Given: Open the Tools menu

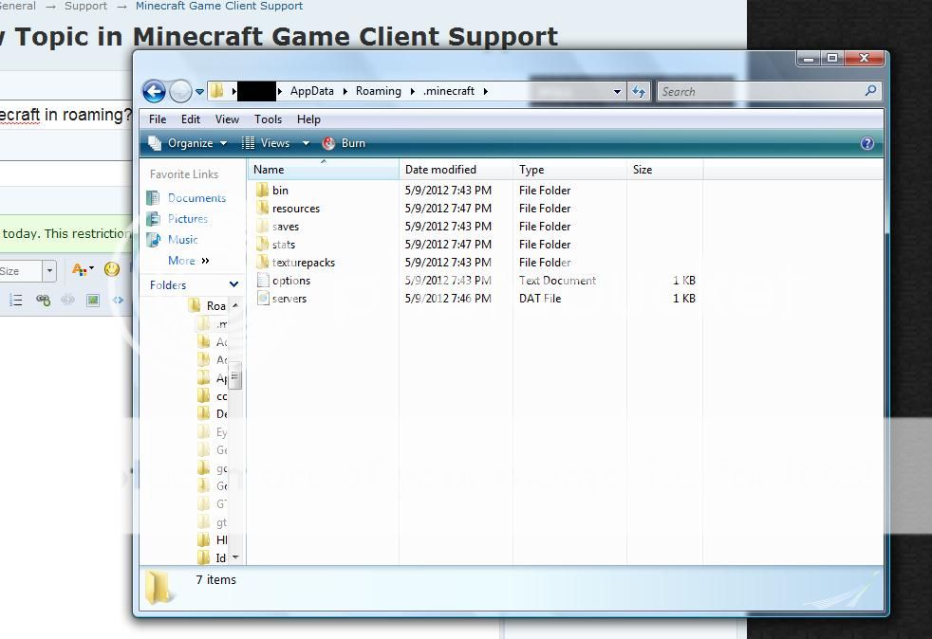Looking at the screenshot, I should pos(268,119).
